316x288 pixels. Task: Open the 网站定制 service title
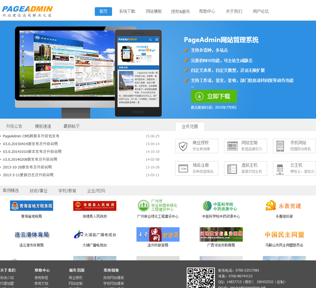(249, 143)
